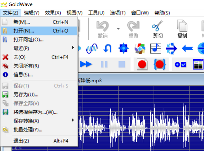
Task: Click the record selection bracket button
Action: (160, 64)
